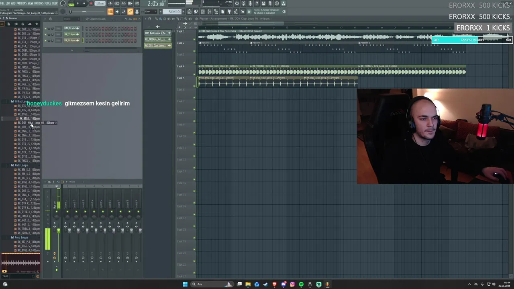The height and width of the screenshot is (289, 514).
Task: Mute Track 4 using its green LED
Action: (x=194, y=75)
